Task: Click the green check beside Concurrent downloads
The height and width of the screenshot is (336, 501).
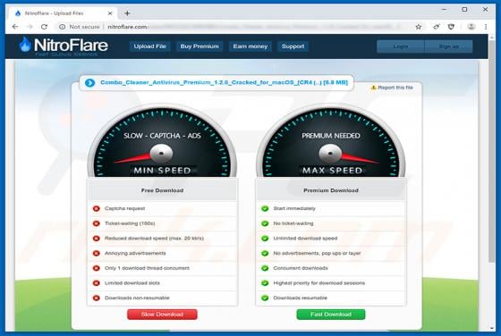Action: point(265,268)
